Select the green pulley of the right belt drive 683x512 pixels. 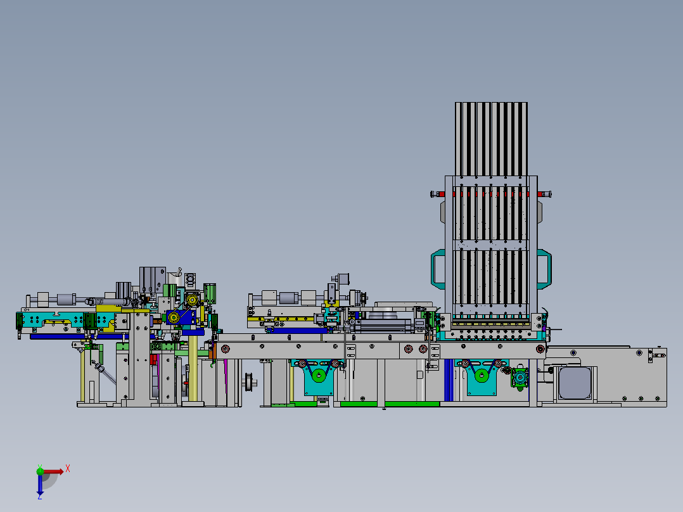[x=482, y=375]
